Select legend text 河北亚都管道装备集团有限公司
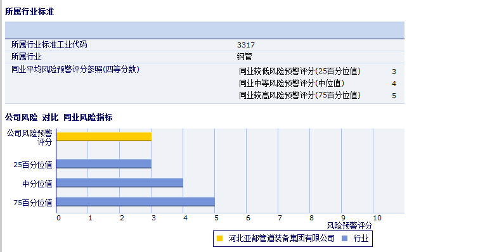The height and width of the screenshot is (252, 485). coord(281,239)
